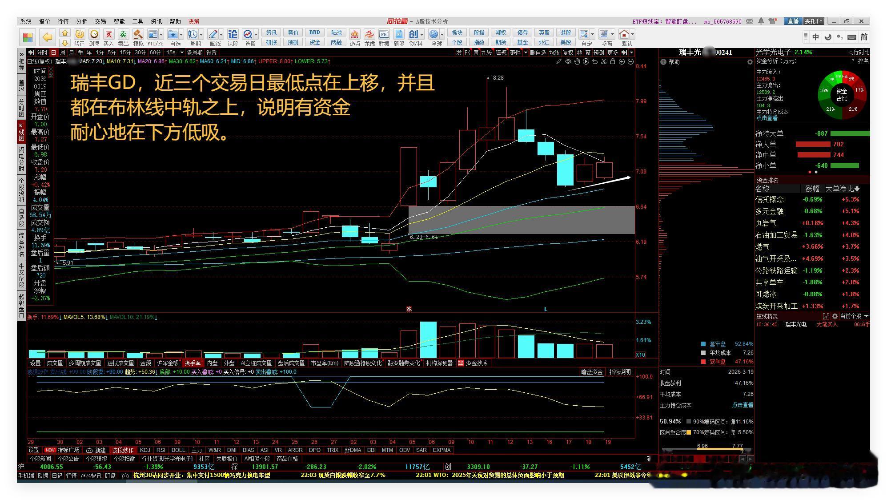The image size is (887, 500).
Task: Expand the 周期 period dropdown arrow
Action: 201,34
